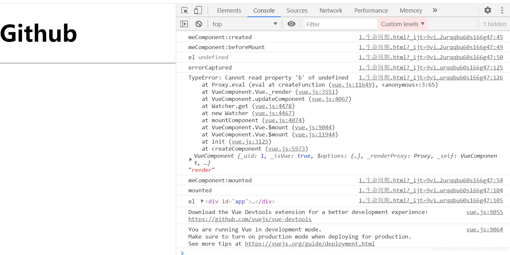Follow vue.js:4067 stack trace link

[330, 99]
